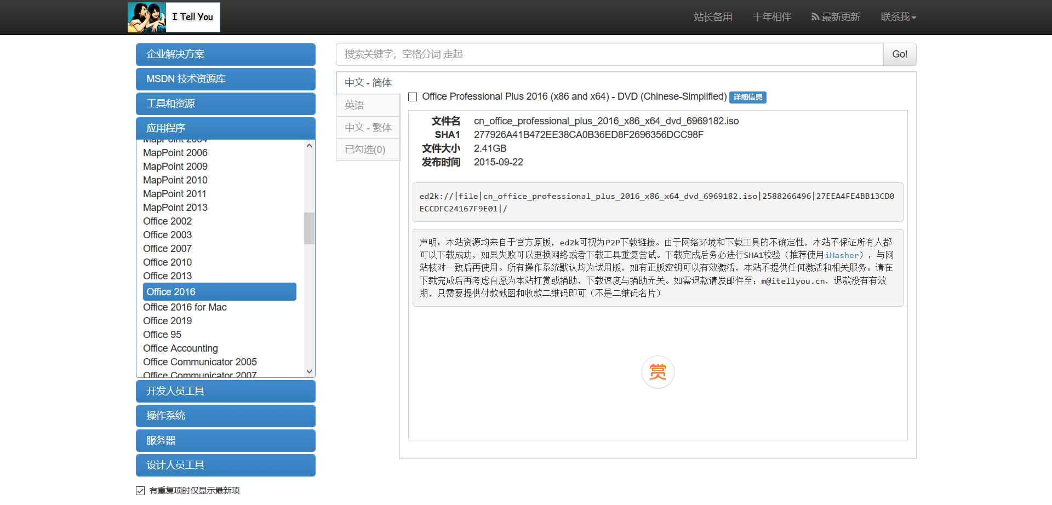This screenshot has width=1052, height=505.
Task: Select Office 2010 in the list
Action: (168, 262)
